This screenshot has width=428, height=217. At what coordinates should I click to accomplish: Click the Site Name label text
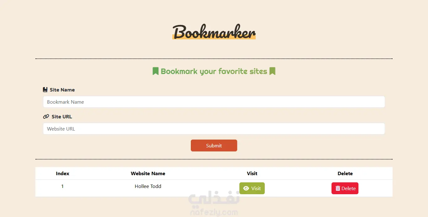point(62,90)
